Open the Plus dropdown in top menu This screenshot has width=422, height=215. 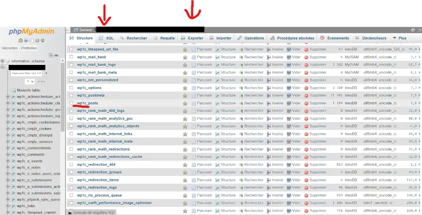[x=400, y=38]
